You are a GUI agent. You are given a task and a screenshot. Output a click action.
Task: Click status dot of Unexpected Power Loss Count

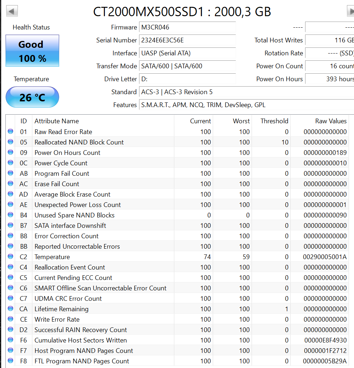click(x=10, y=204)
